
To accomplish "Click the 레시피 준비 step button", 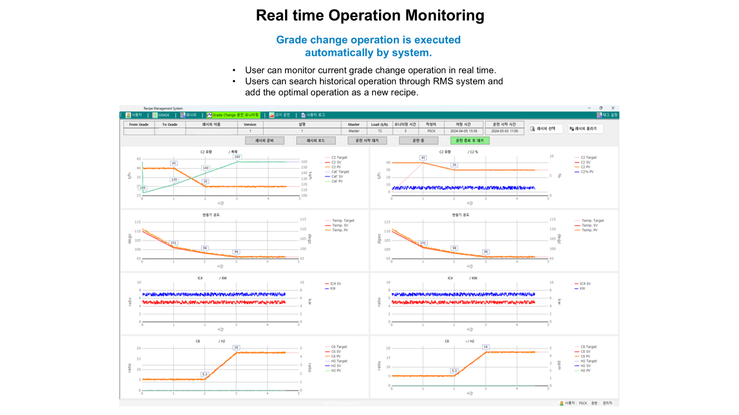I will 264,141.
